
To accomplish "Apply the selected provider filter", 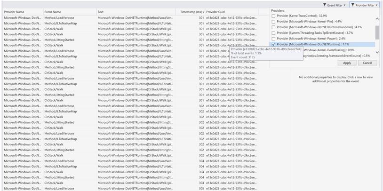I will [347, 63].
